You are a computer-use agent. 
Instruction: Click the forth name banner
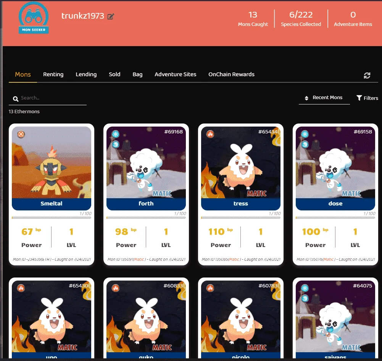[x=146, y=204]
